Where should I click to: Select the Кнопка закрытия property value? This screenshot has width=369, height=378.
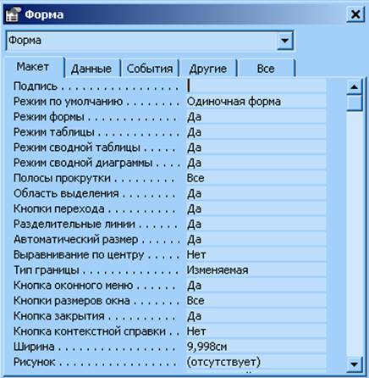click(x=256, y=316)
